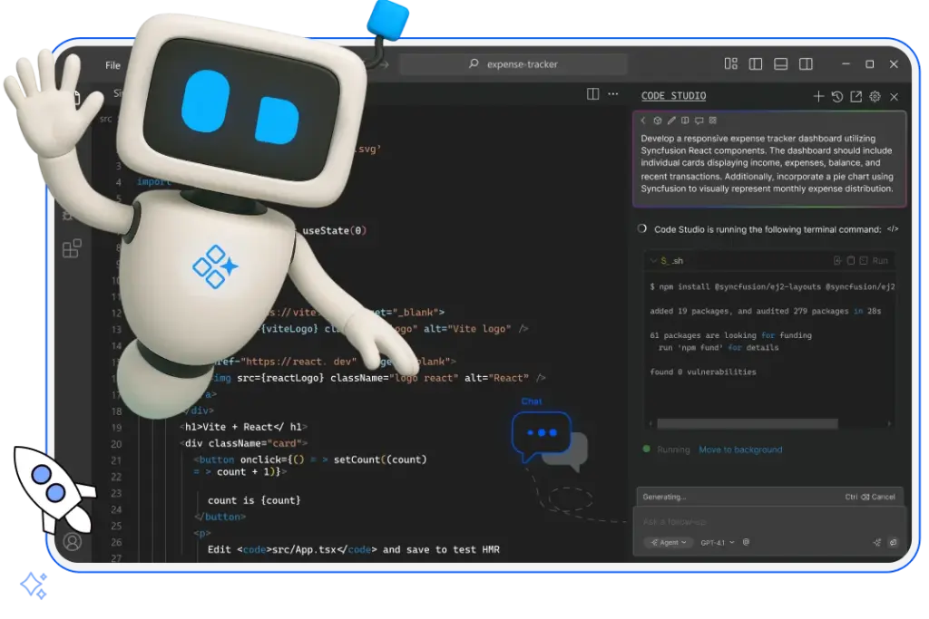Screen dimensions: 929x619
Task: Click the icon left of Run
Action: coord(864,260)
